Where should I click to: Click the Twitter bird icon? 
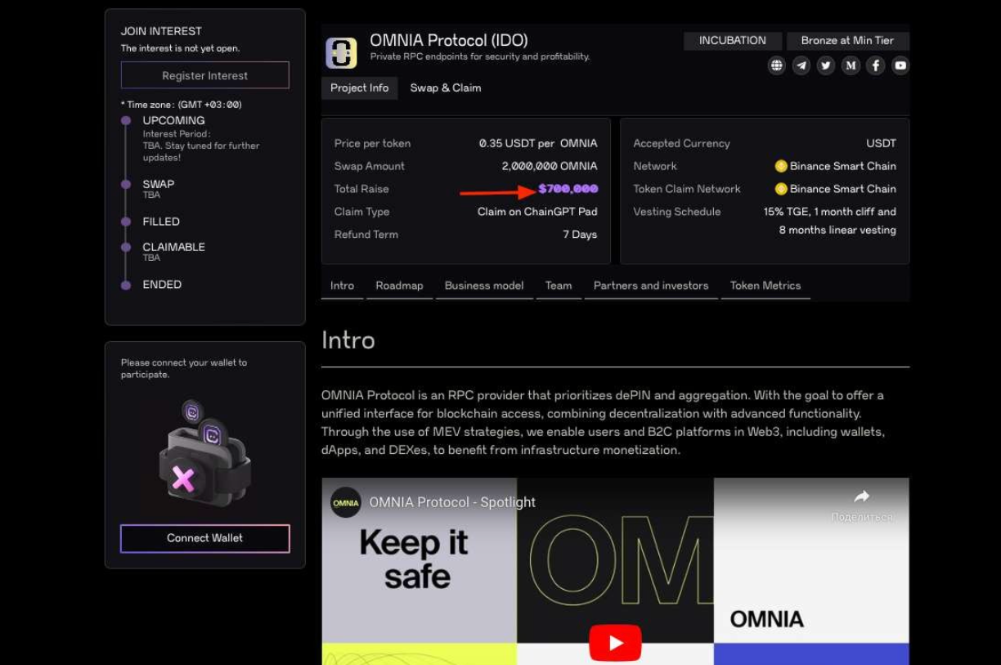(x=826, y=65)
